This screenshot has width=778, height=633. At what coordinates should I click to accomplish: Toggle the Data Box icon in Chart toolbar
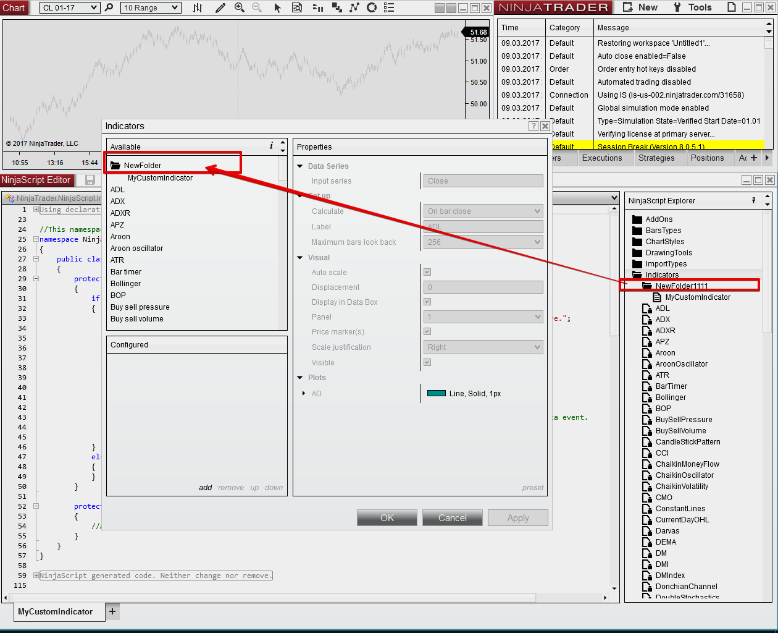[297, 7]
